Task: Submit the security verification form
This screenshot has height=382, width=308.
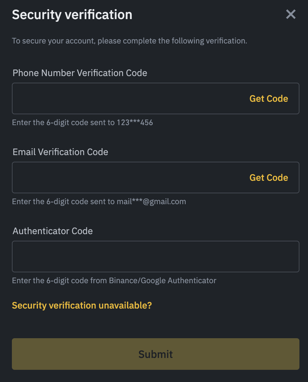Action: [x=155, y=354]
